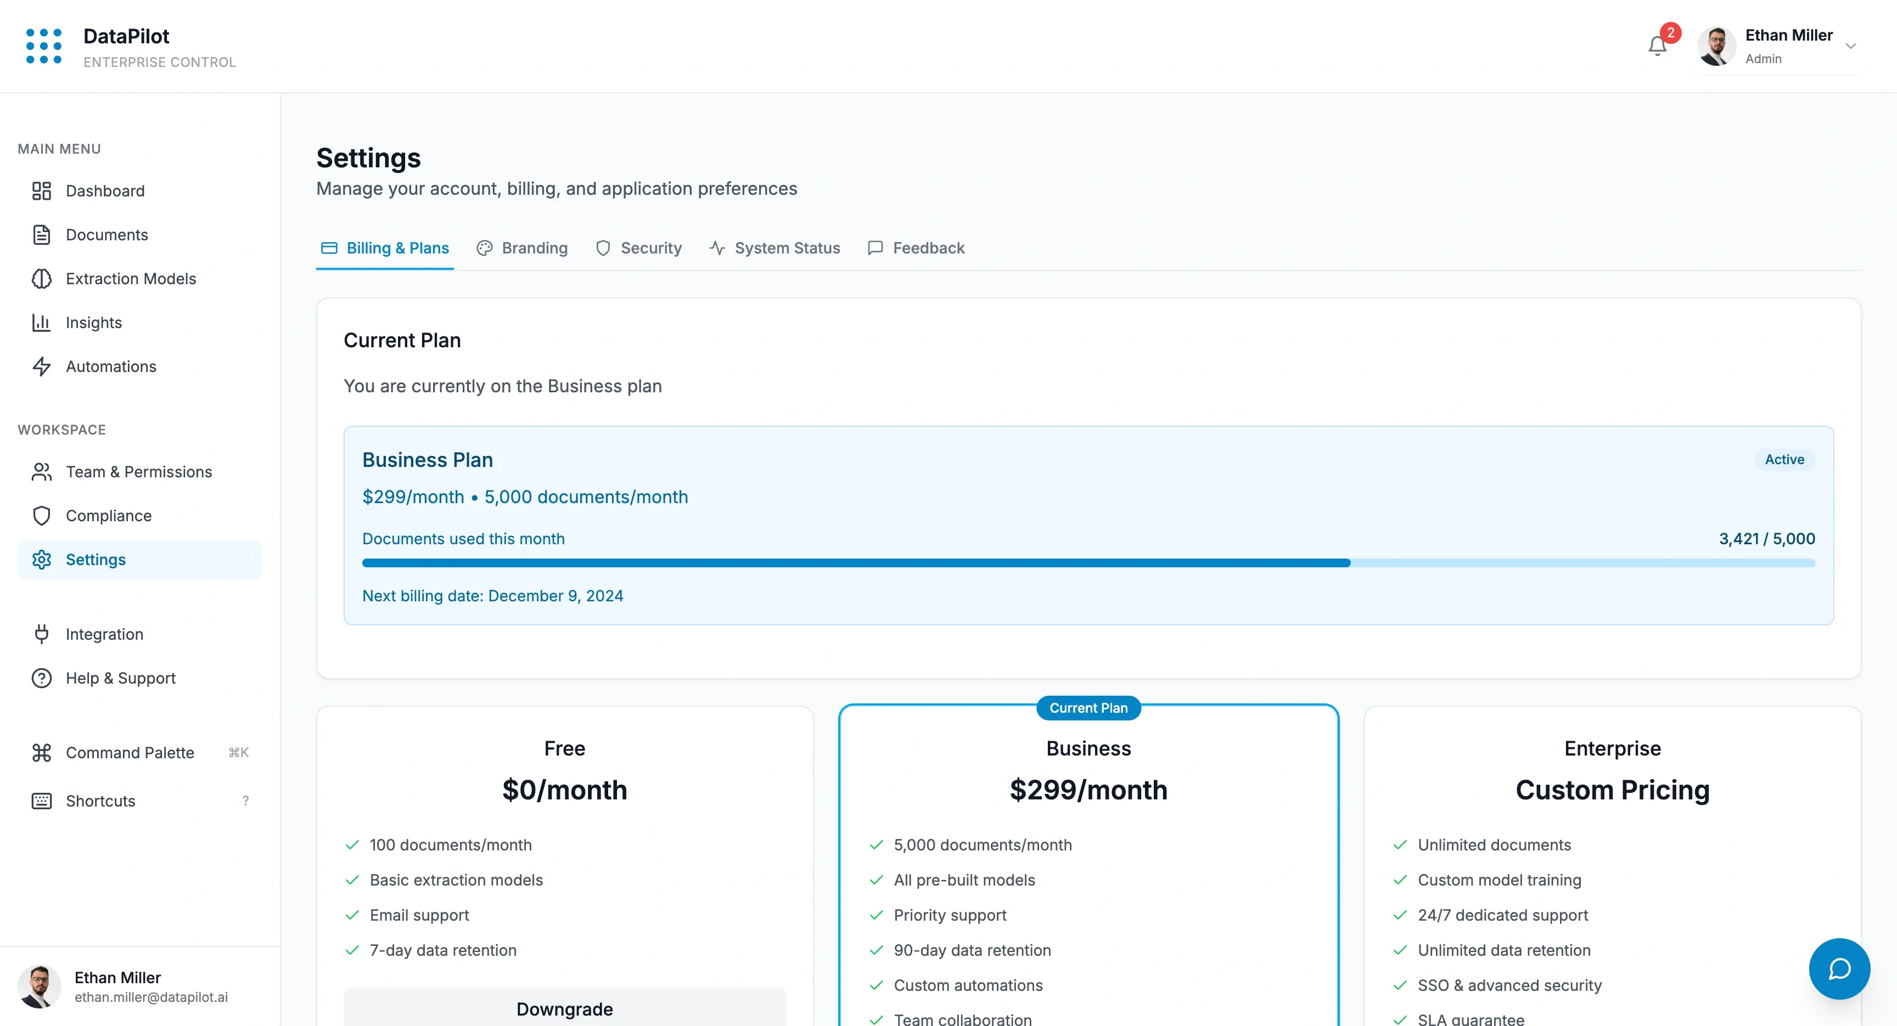Click the Shortcuts keyboard icon
This screenshot has width=1897, height=1026.
pyautogui.click(x=41, y=801)
